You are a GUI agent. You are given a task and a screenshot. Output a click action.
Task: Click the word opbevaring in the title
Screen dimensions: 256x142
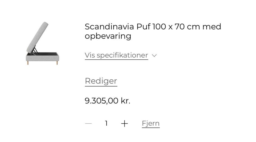[108, 36]
